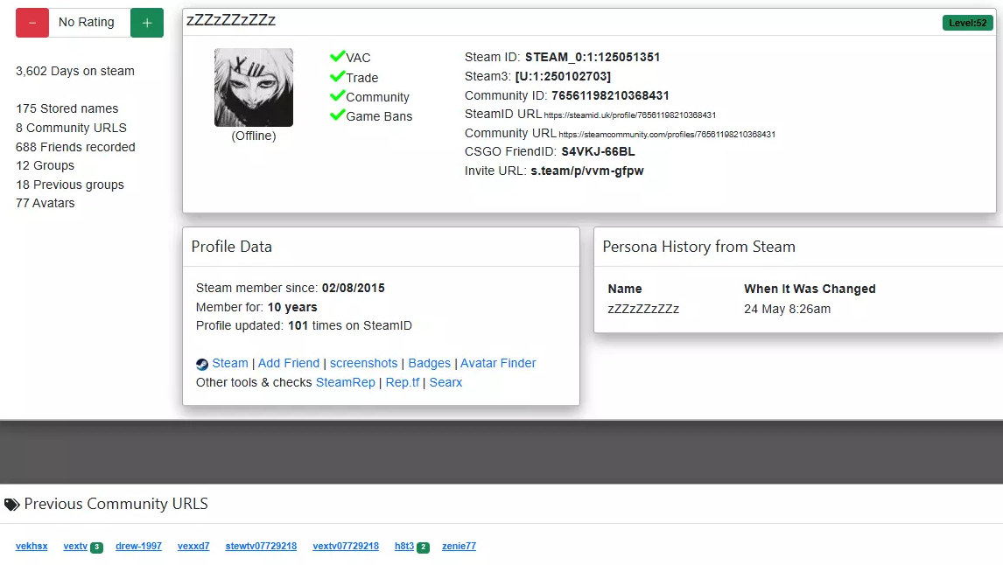1003x565 pixels.
Task: Open the Rep.tf link
Action: point(403,382)
